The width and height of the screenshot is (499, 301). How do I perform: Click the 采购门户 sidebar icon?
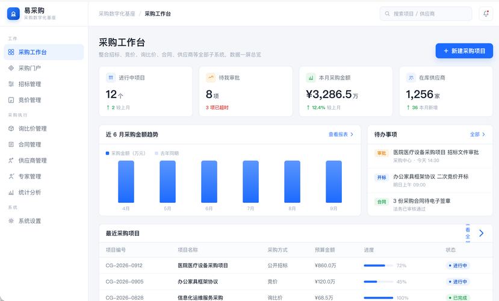tap(11, 68)
